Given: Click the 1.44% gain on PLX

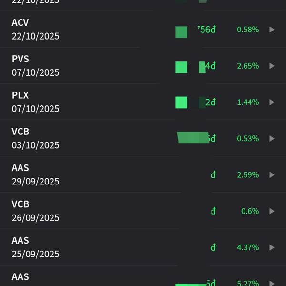Looking at the screenshot, I should [x=248, y=102].
